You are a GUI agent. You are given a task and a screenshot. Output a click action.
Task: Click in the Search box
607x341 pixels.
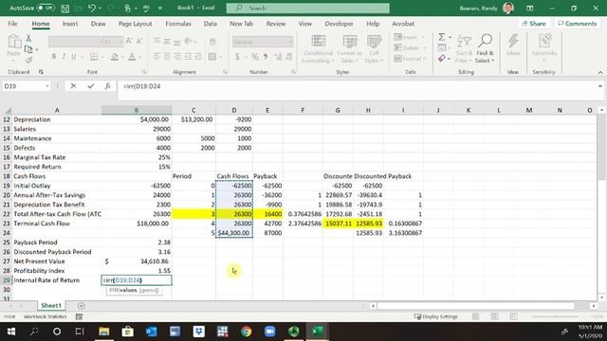(307, 8)
